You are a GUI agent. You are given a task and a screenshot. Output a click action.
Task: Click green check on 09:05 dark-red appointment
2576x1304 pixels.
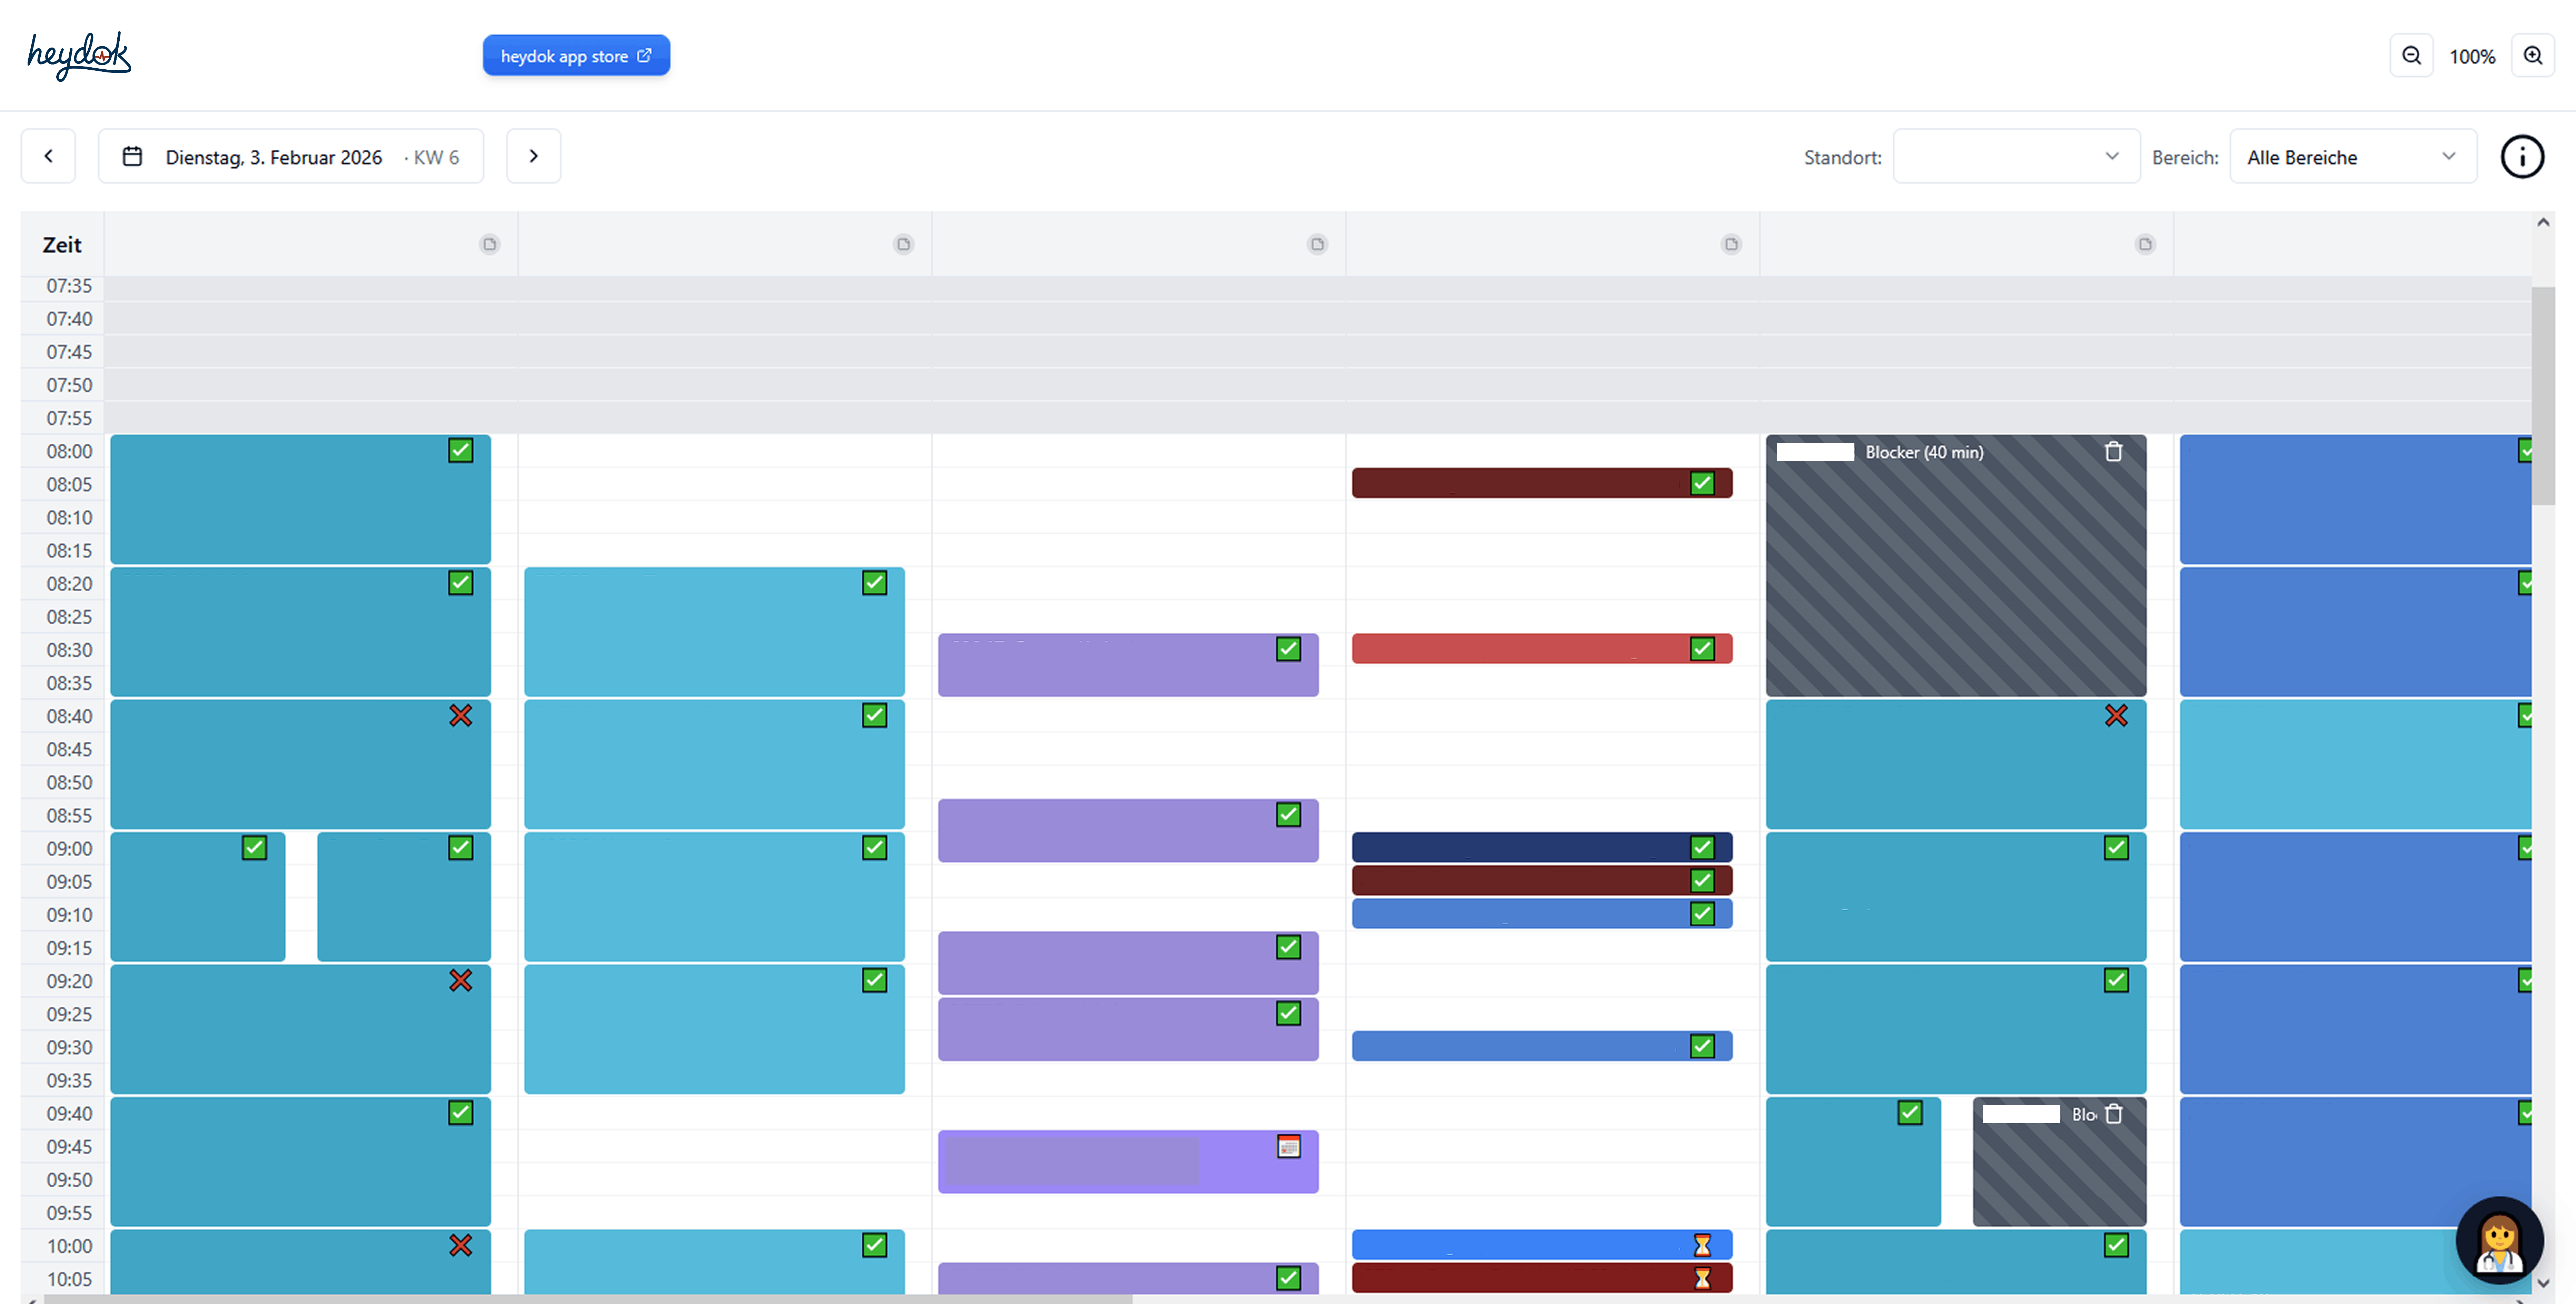1702,881
